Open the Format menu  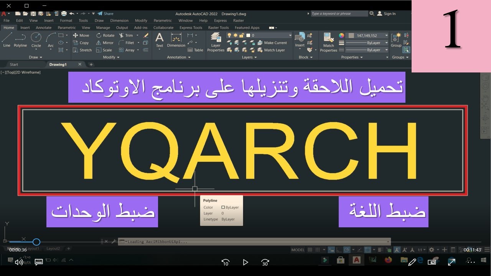point(66,20)
